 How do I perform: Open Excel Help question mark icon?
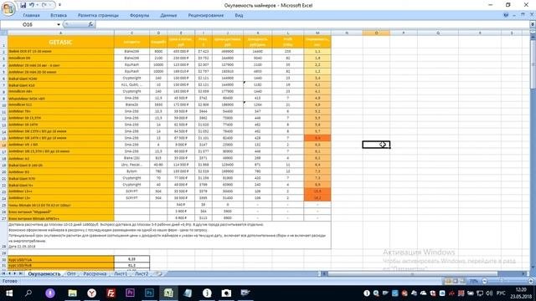tap(506, 15)
